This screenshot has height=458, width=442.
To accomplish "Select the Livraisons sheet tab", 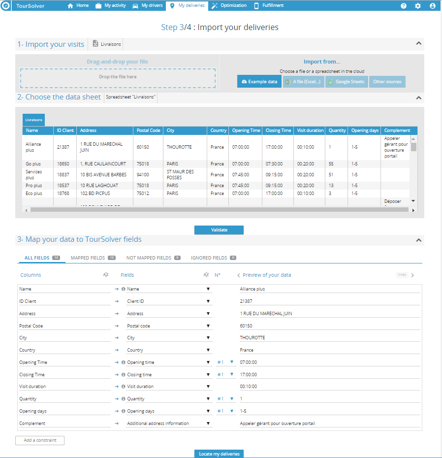I will 33,120.
